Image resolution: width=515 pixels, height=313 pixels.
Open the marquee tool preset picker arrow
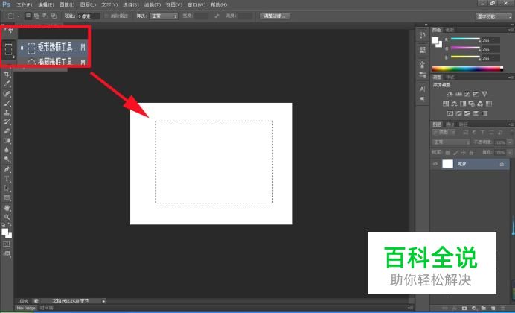pyautogui.click(x=19, y=16)
